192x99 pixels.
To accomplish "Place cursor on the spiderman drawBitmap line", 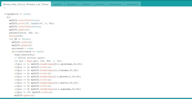I will 48,64.
